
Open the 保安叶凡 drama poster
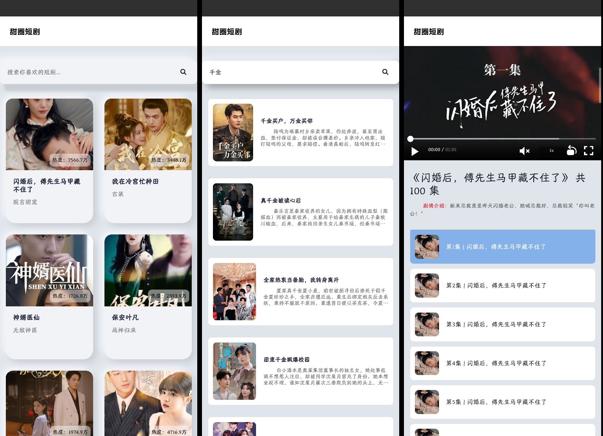click(x=148, y=270)
